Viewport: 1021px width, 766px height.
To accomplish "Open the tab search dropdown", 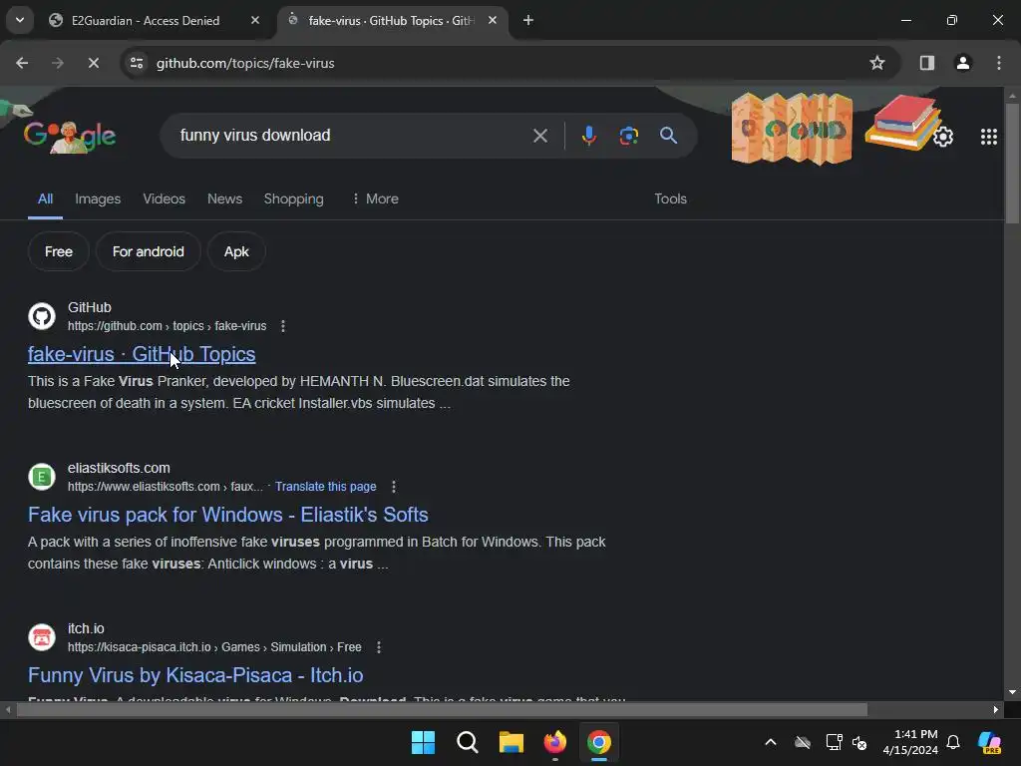I will click(x=20, y=20).
